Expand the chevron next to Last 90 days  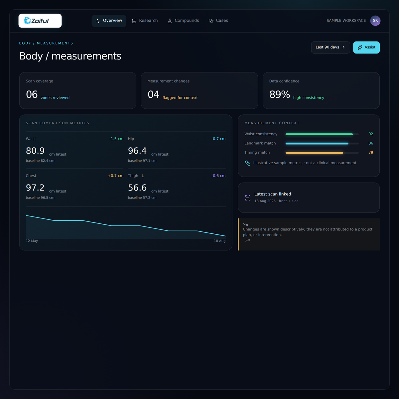(x=343, y=48)
